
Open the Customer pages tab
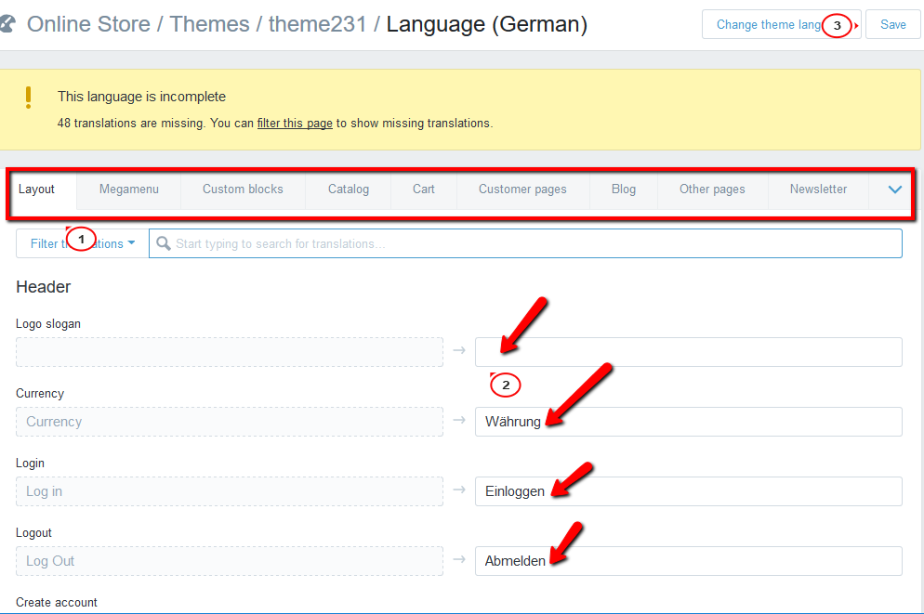click(522, 189)
